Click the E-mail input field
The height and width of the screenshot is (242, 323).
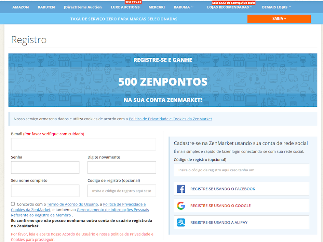pos(83,144)
